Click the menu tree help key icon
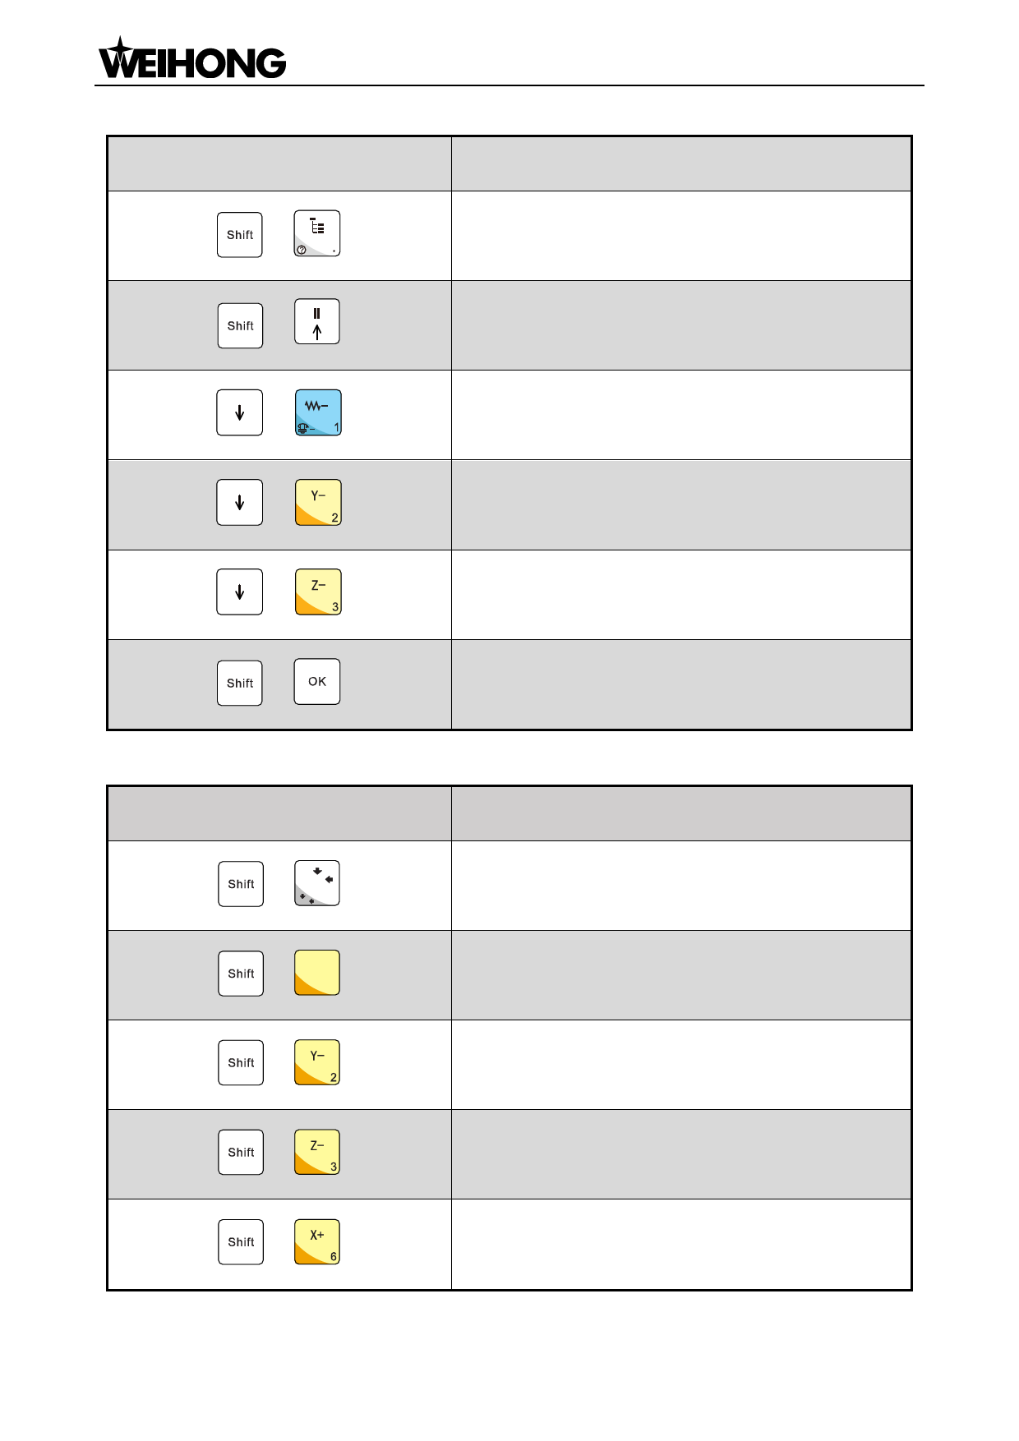Viewport: 1019px width, 1441px height. coord(317,234)
